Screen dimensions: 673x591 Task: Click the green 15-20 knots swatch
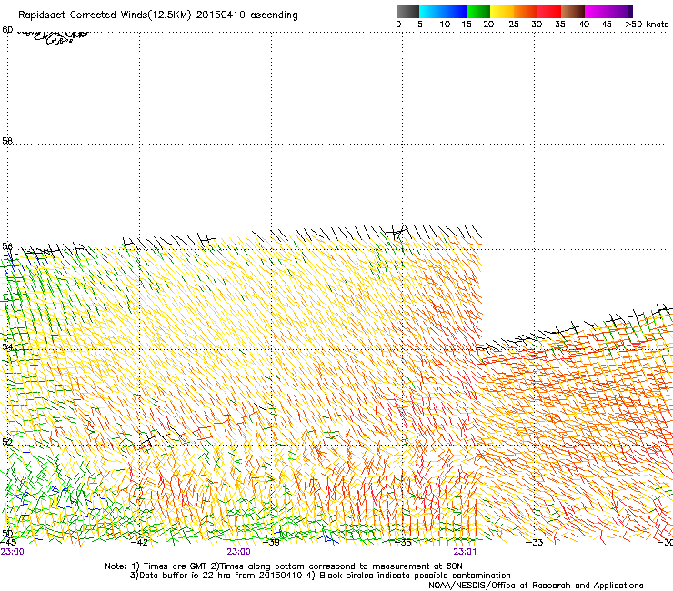pos(478,11)
